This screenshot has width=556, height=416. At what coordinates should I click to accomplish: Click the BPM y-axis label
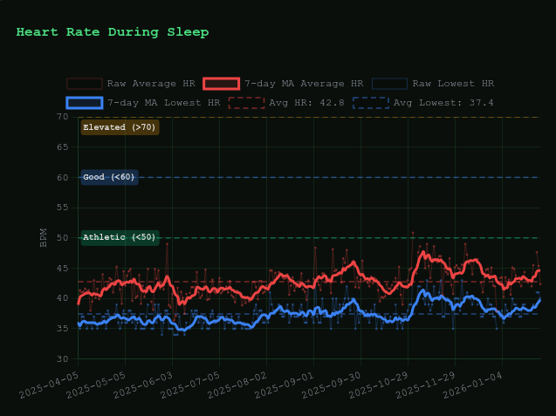click(x=44, y=237)
